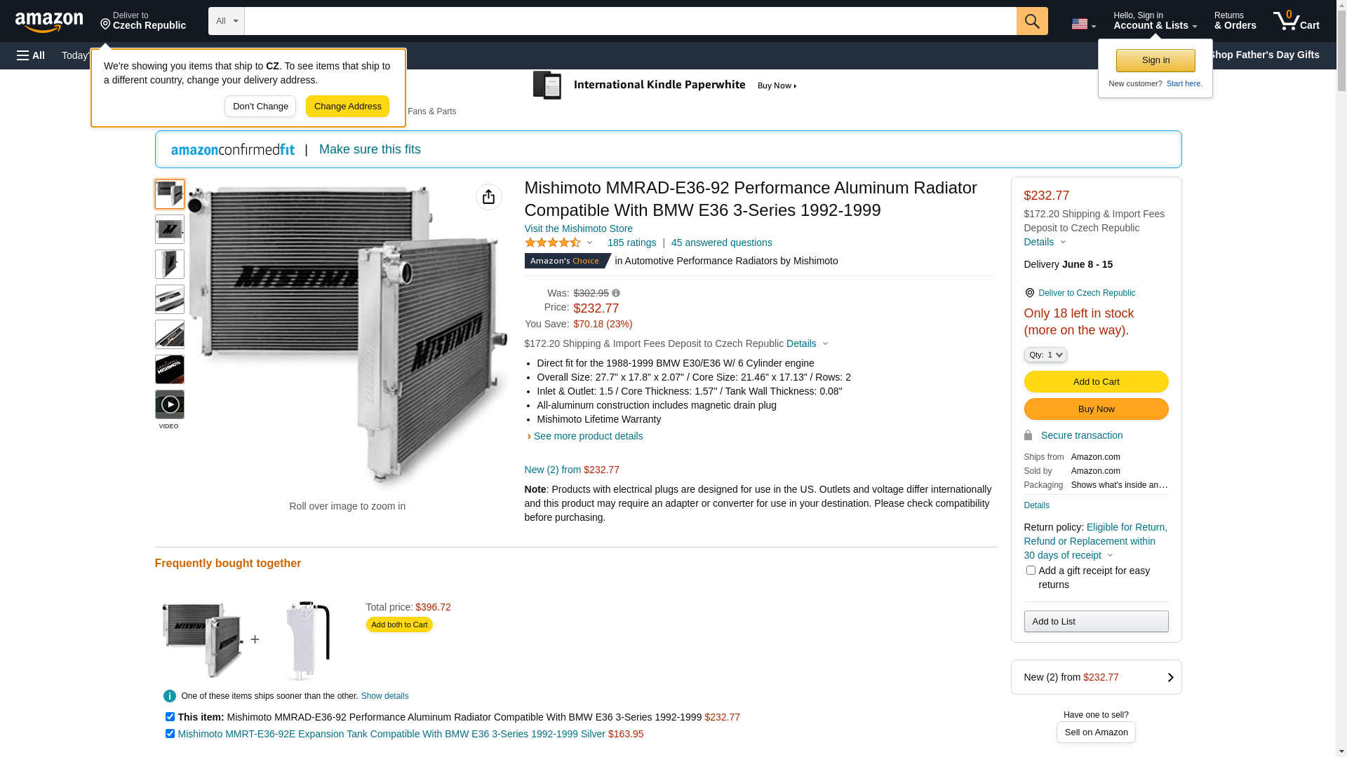Open the Qty quantity dropdown
The image size is (1347, 757).
1045,355
